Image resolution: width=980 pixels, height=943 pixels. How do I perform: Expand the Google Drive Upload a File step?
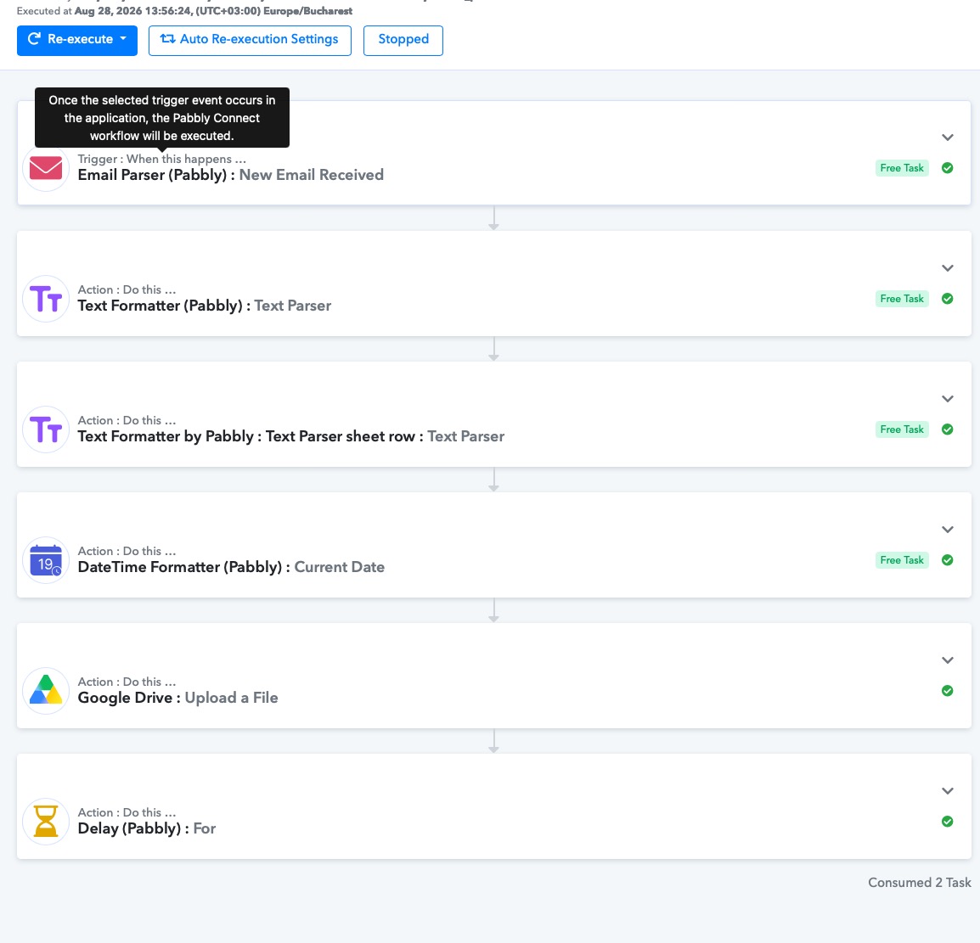tap(948, 660)
